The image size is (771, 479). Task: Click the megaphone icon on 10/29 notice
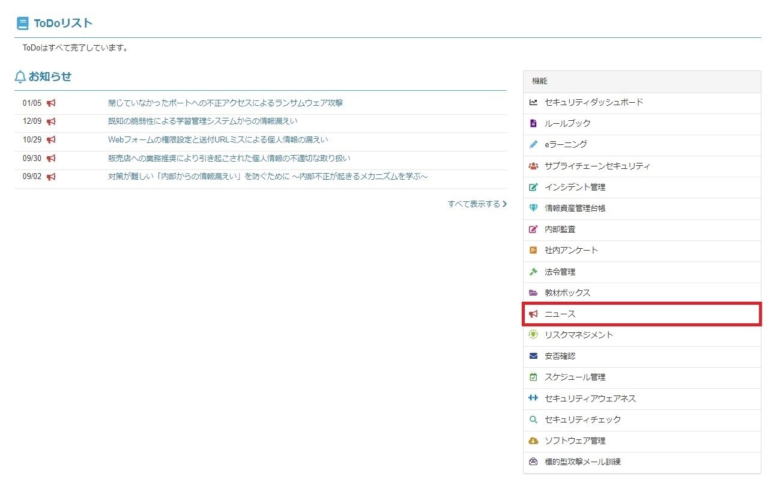click(51, 140)
